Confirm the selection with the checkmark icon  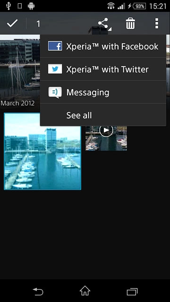[12, 24]
